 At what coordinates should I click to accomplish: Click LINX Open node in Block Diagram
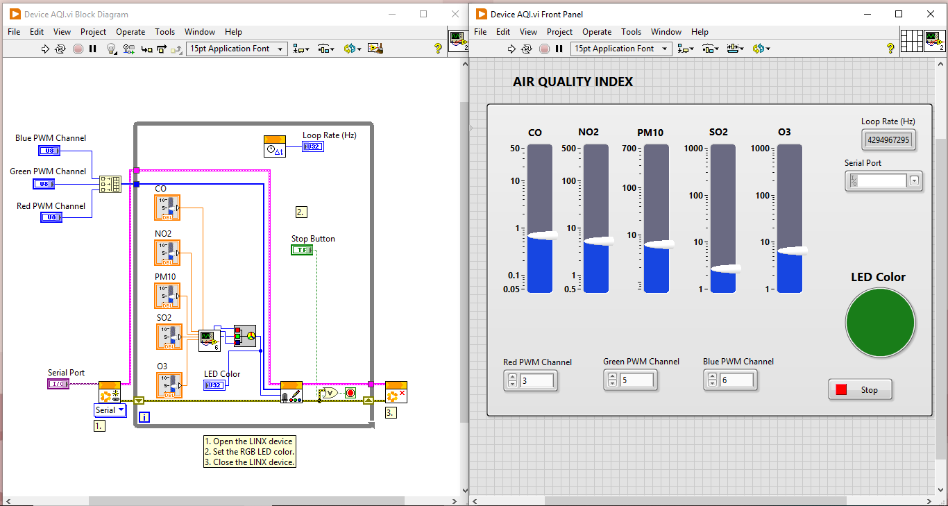pos(109,391)
